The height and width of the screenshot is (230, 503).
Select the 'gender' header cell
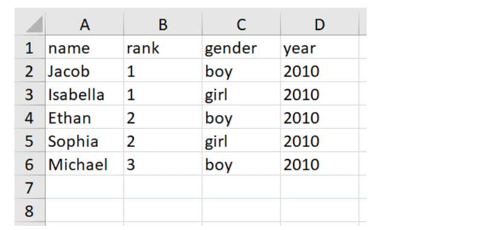pos(241,47)
